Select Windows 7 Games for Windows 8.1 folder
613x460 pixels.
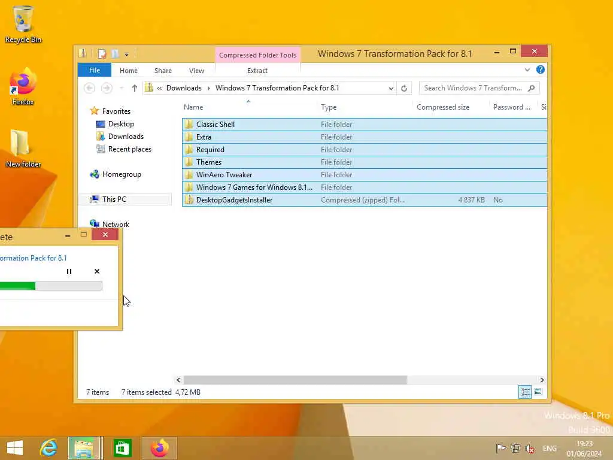[365, 187]
